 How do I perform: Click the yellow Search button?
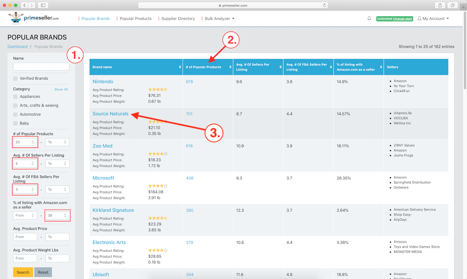click(x=23, y=272)
